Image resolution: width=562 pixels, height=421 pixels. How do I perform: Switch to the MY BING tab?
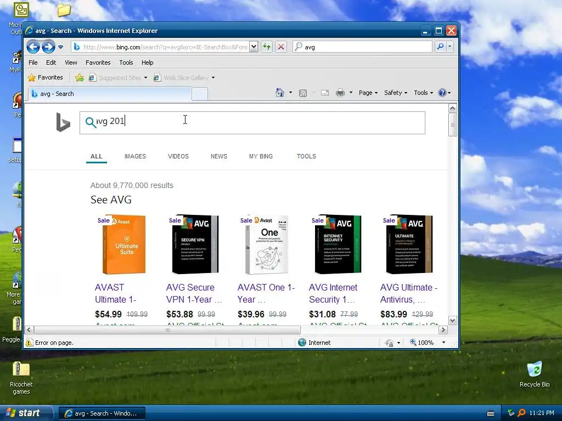(x=261, y=156)
